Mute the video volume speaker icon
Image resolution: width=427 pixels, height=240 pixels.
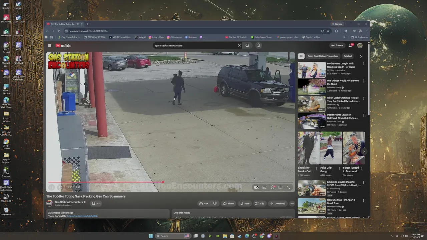click(60, 187)
